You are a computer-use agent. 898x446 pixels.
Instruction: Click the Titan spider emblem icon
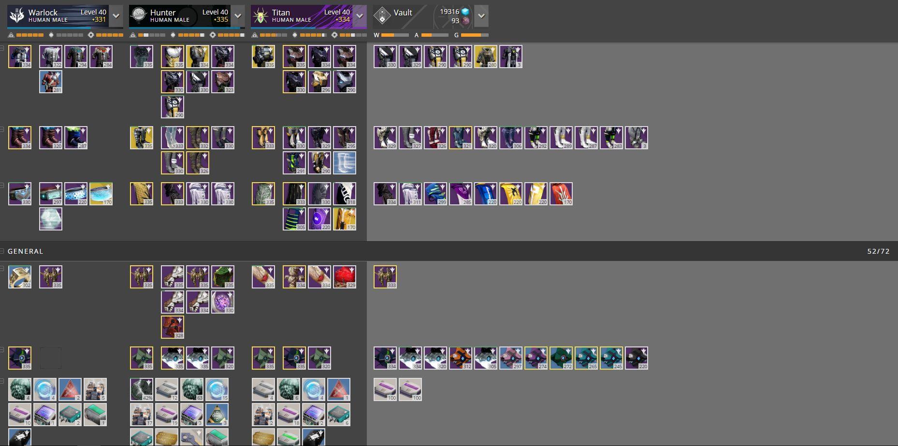261,16
